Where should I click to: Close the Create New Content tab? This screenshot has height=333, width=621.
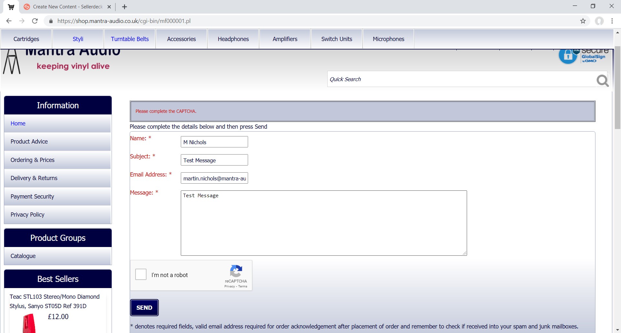[109, 7]
